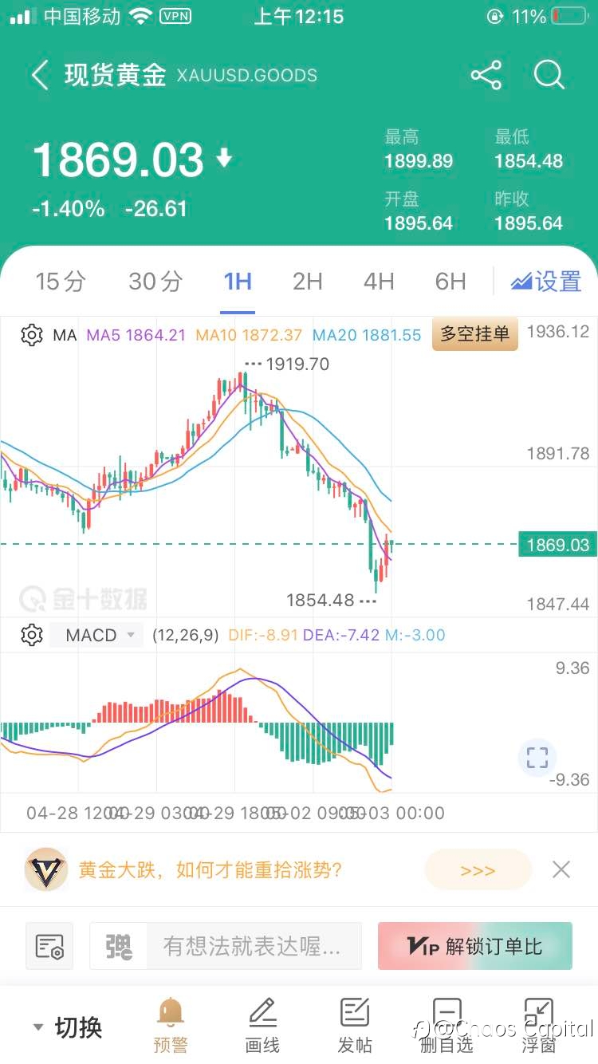Screen dimensions: 598x1064
Task: Tap the share icon
Action: point(486,76)
